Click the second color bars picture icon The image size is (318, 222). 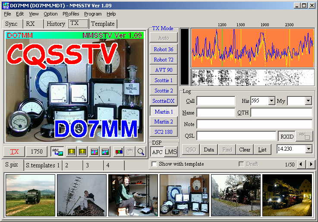tap(105, 151)
